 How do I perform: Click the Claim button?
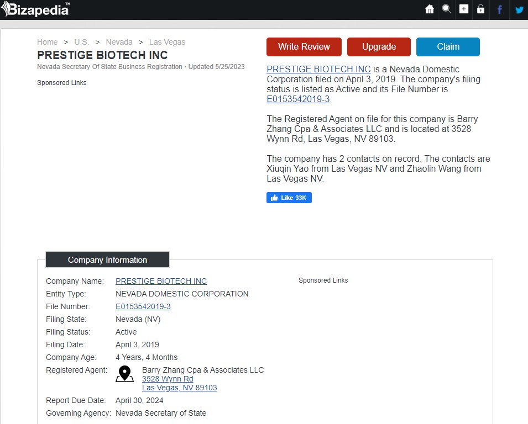coord(448,47)
